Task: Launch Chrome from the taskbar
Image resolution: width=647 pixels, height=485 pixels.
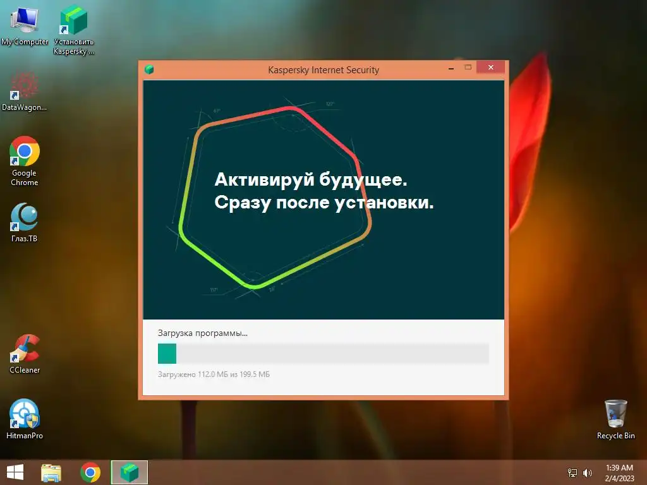Action: (90, 472)
